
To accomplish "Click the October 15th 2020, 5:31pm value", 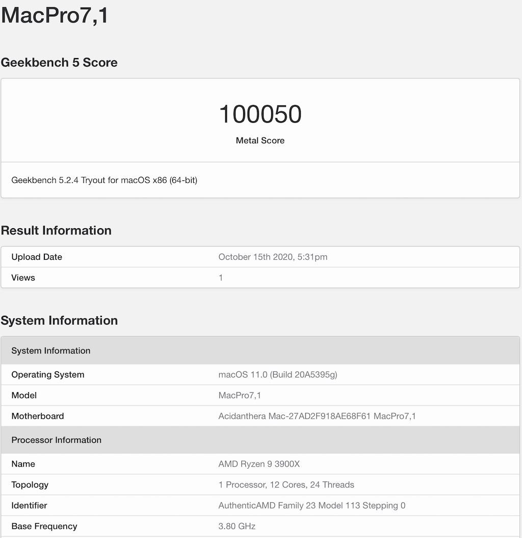I will click(x=273, y=257).
